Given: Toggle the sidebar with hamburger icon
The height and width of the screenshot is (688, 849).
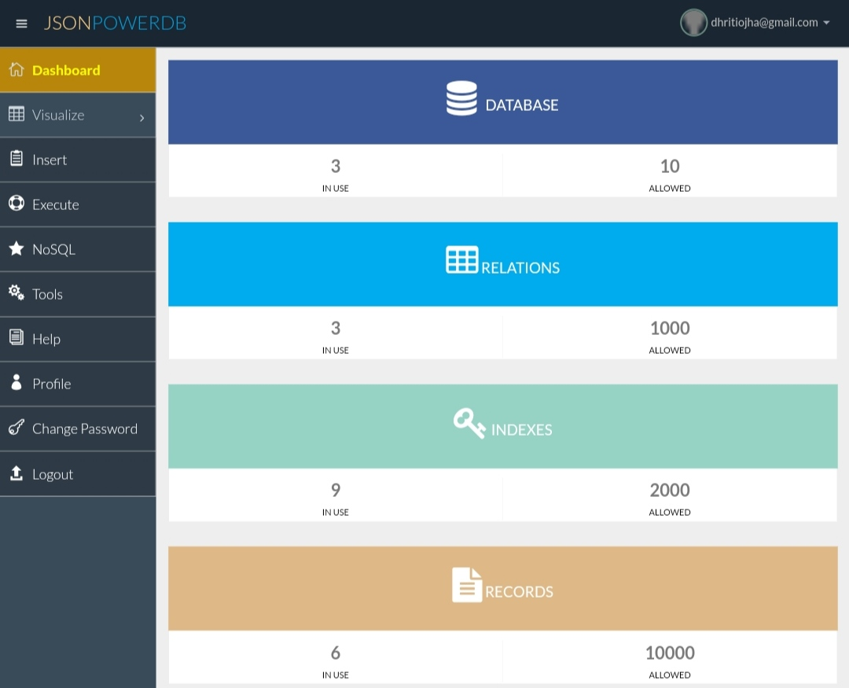Looking at the screenshot, I should [x=21, y=23].
